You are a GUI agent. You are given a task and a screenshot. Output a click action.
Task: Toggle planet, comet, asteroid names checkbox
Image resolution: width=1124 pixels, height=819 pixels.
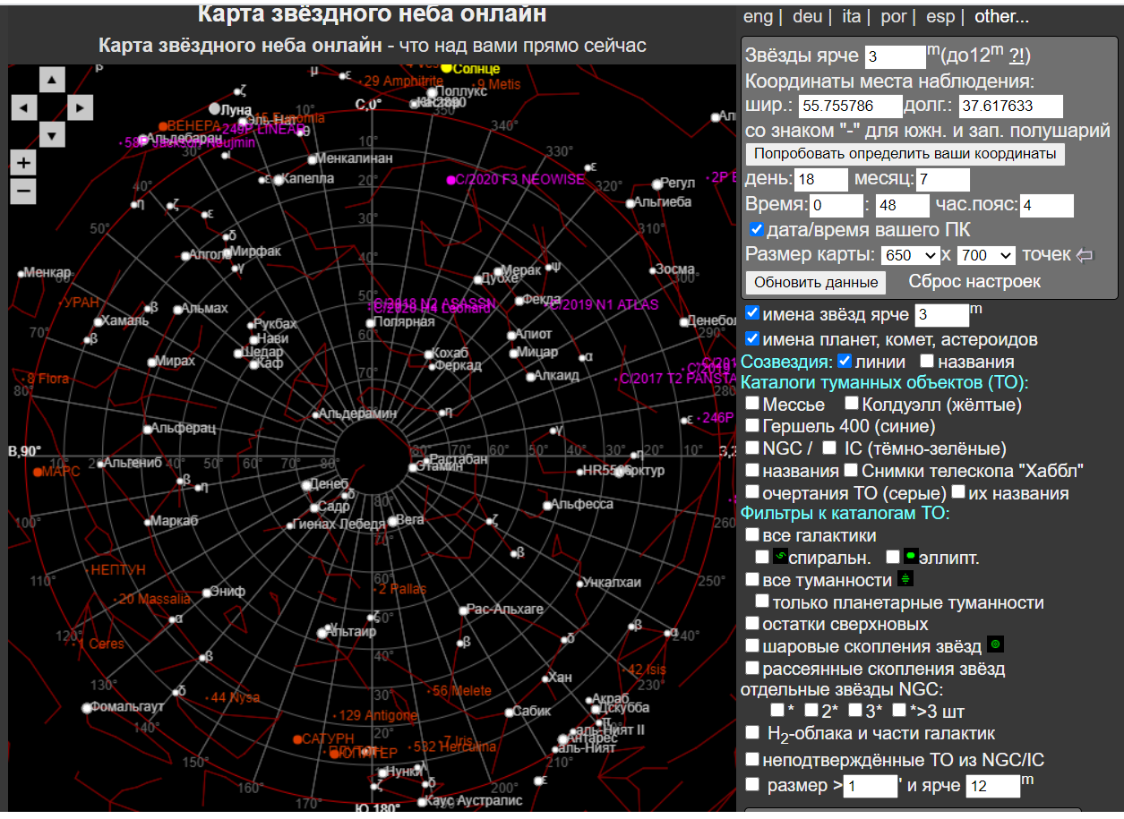[752, 339]
